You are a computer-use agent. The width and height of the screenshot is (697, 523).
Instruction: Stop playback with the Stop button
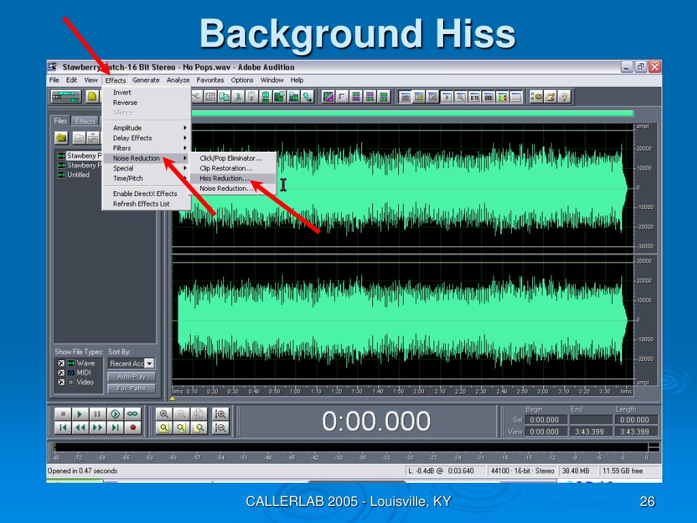(63, 414)
